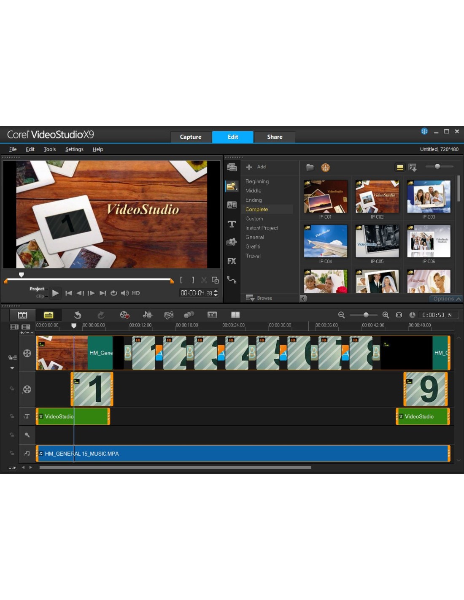Screen dimensions: 464x600
Task: Open the Record/Capture option icon
Action: pyautogui.click(x=124, y=315)
